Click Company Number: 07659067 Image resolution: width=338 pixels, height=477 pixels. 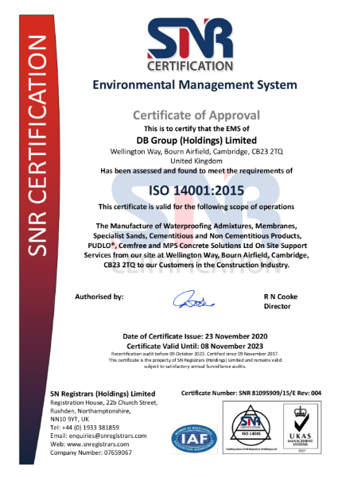[x=91, y=453]
